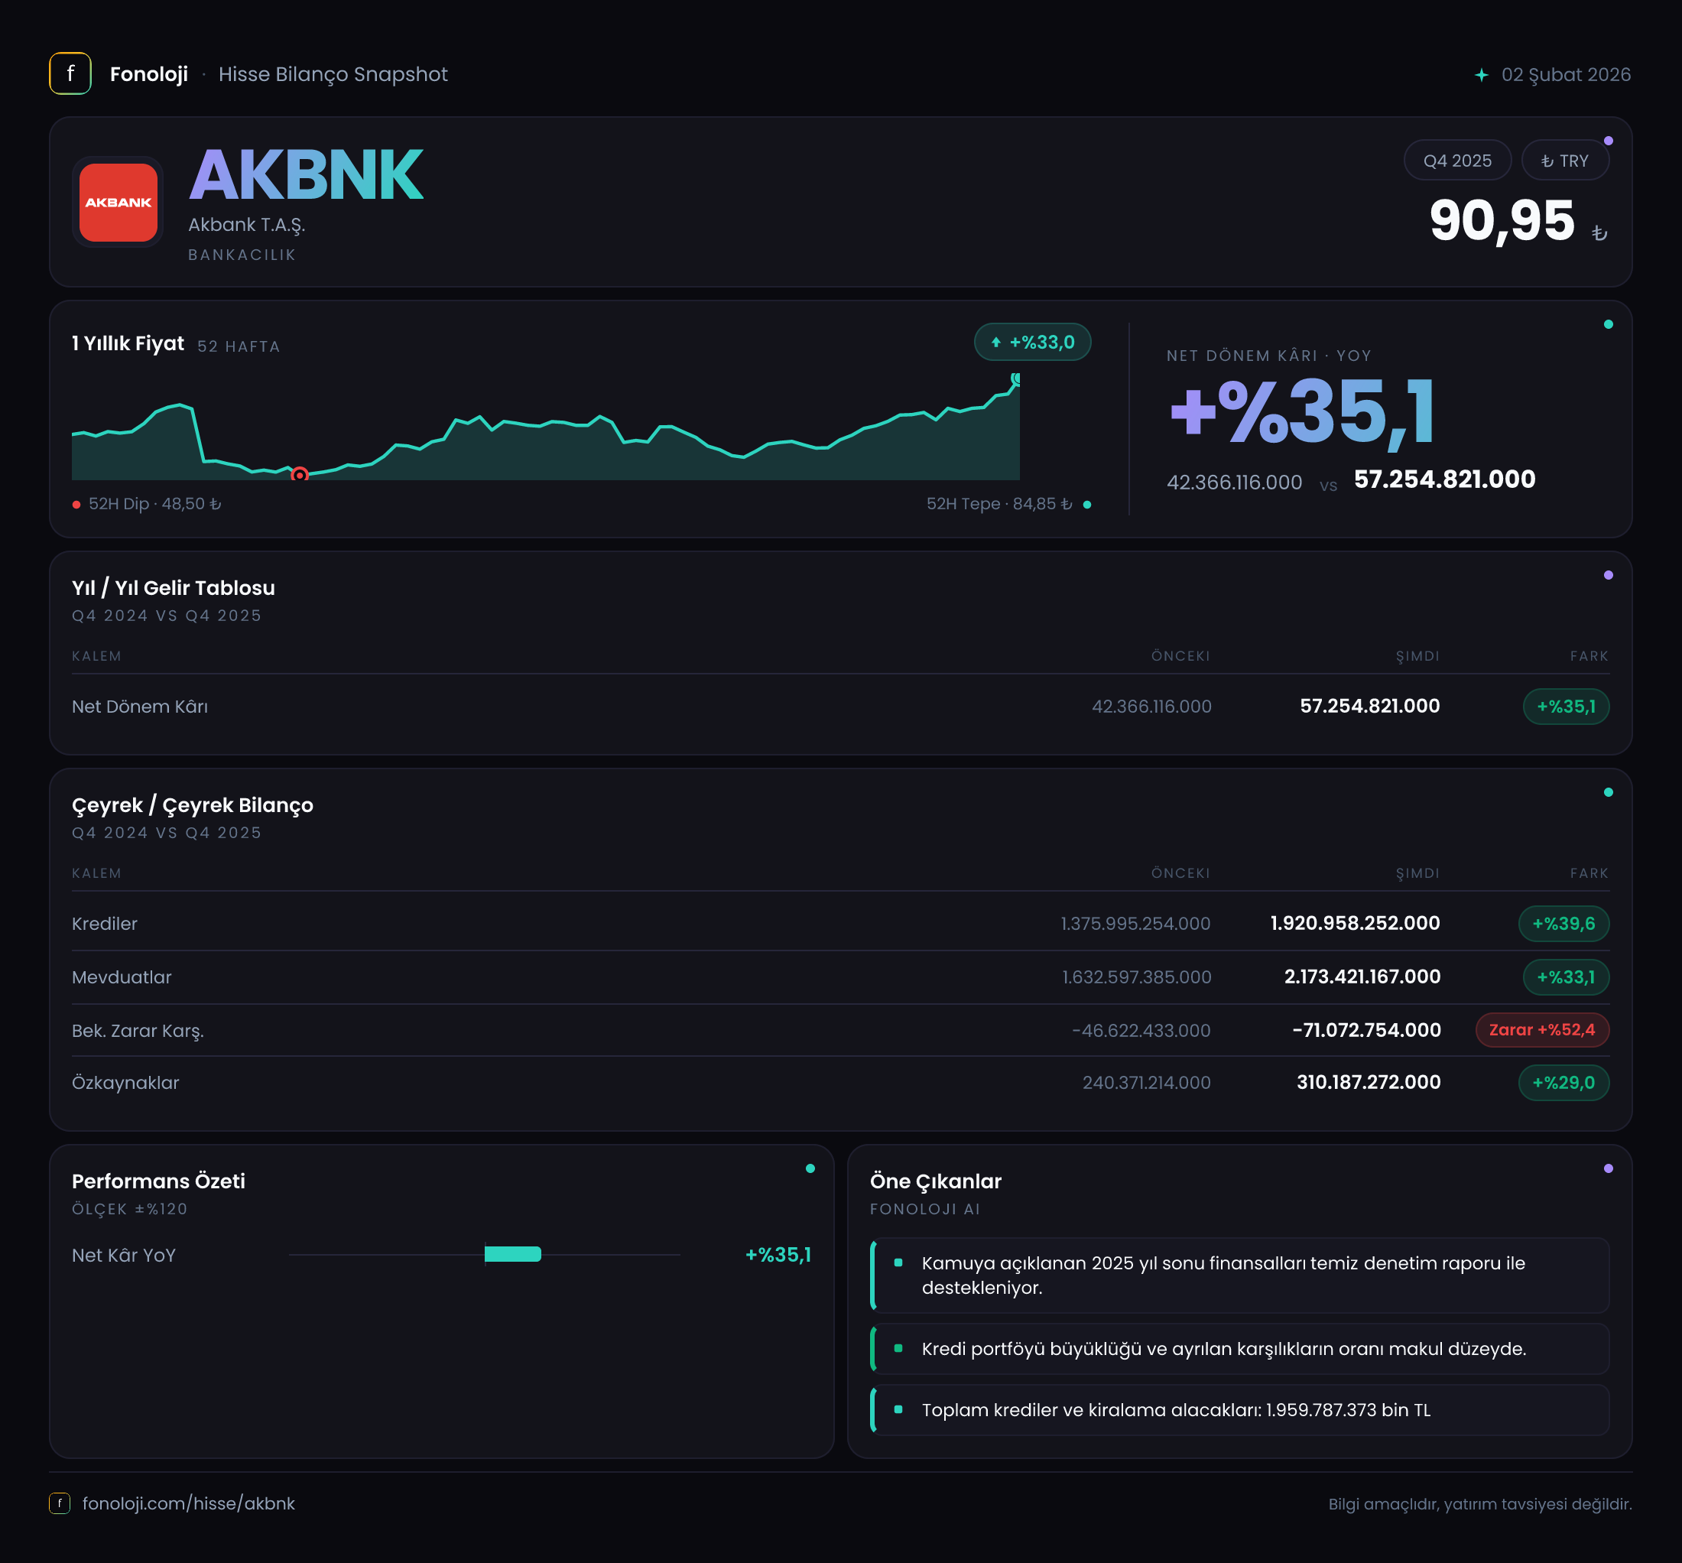Click the '02 Şubat 2026' date text

[x=1565, y=74]
